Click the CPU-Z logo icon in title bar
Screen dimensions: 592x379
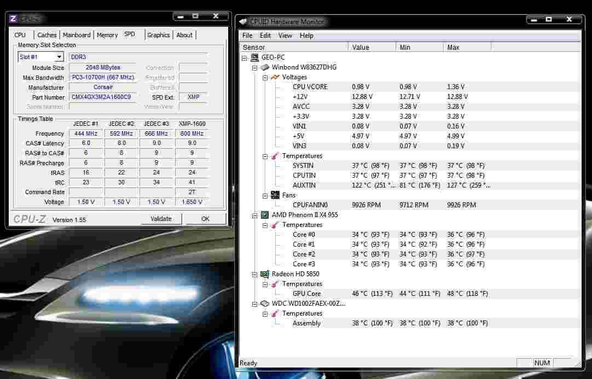click(x=13, y=18)
